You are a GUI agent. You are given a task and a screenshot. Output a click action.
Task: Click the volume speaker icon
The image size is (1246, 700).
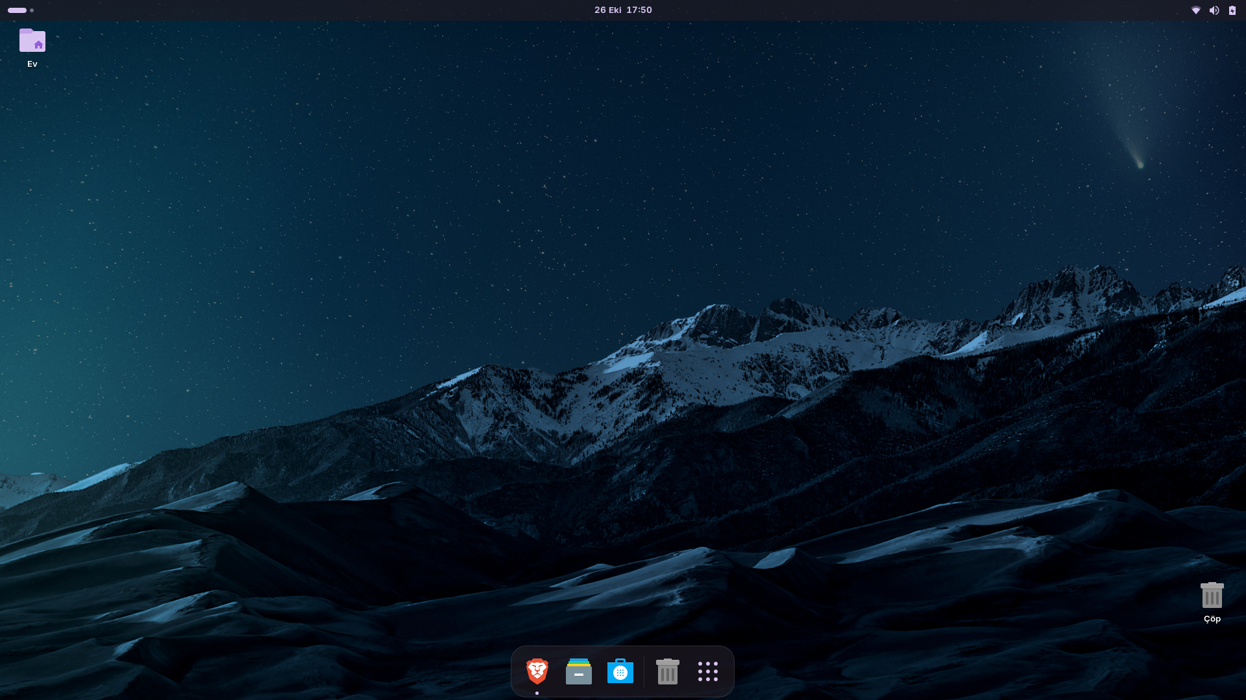[x=1214, y=10]
